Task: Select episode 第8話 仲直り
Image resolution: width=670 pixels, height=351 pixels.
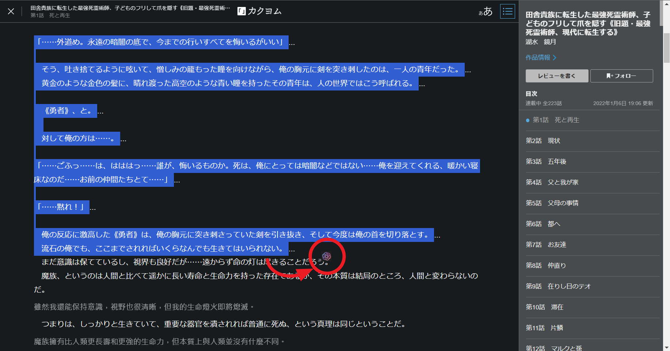Action: 546,266
